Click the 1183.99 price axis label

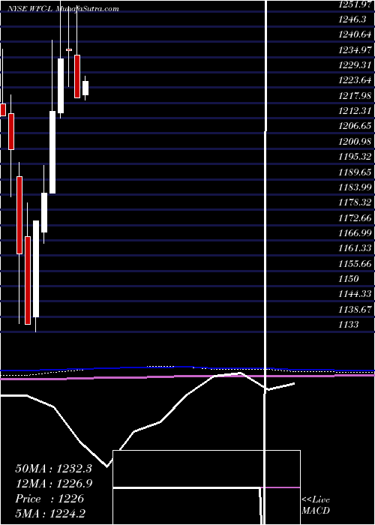[x=355, y=187]
